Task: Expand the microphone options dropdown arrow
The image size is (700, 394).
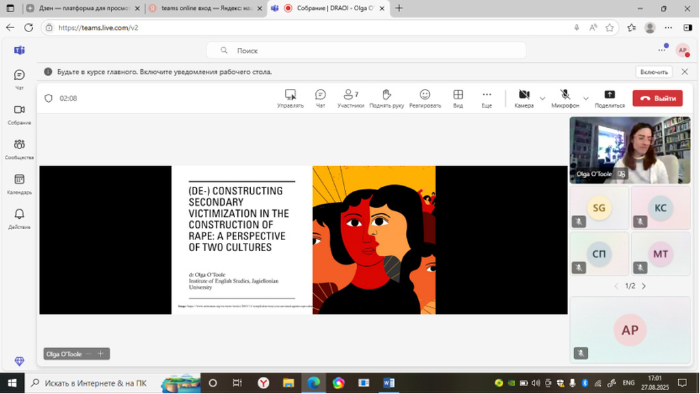Action: coord(586,98)
